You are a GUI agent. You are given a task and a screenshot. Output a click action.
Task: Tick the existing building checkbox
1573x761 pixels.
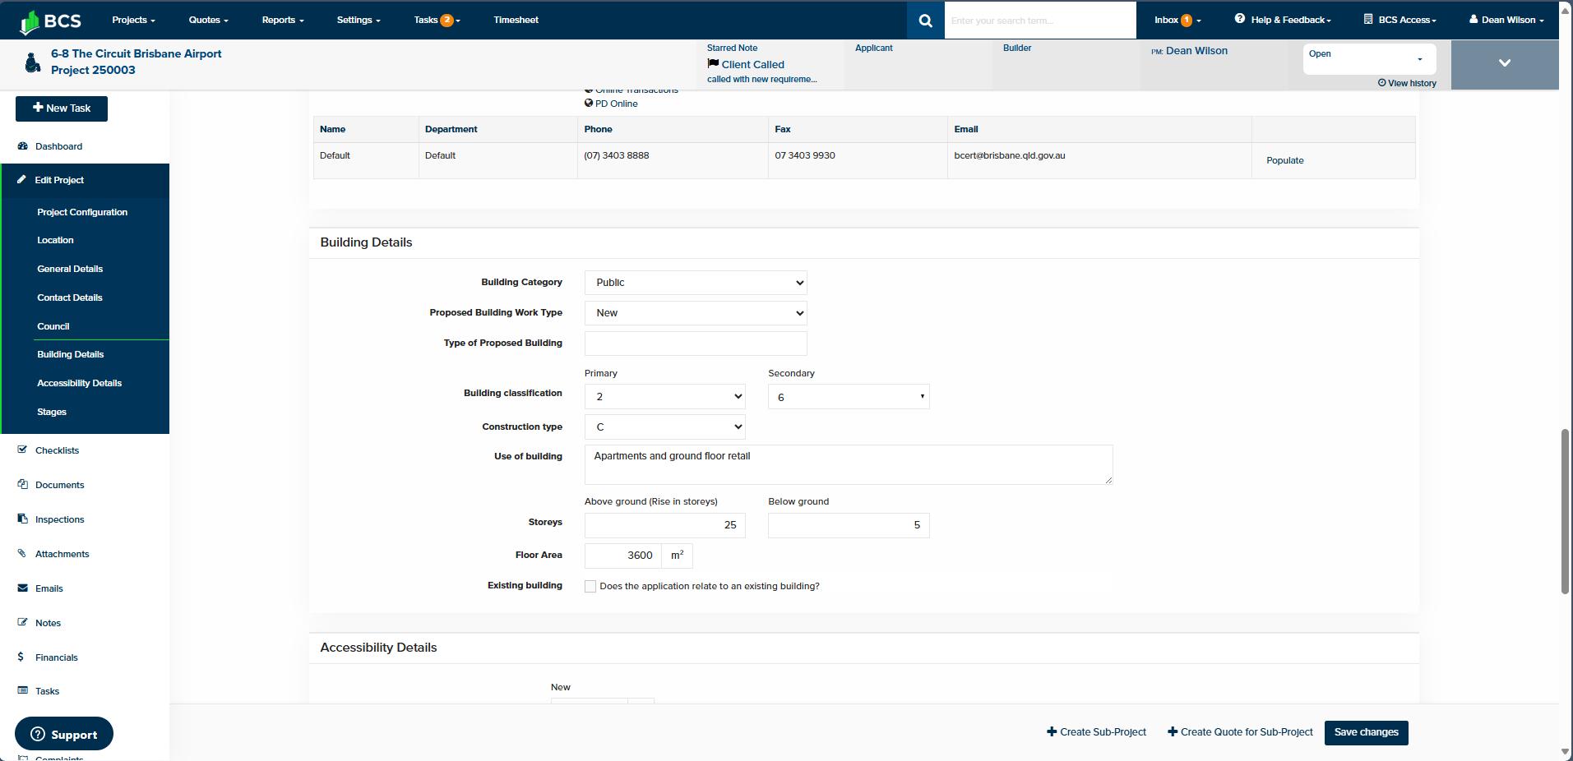(590, 587)
